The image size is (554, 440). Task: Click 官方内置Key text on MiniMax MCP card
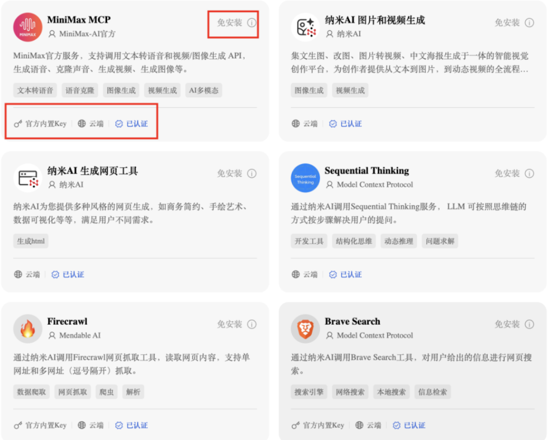coord(46,124)
